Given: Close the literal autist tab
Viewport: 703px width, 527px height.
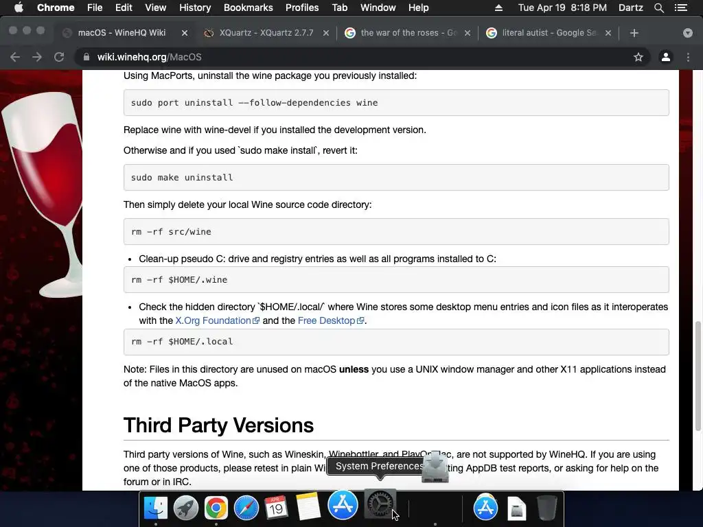Looking at the screenshot, I should pyautogui.click(x=608, y=33).
